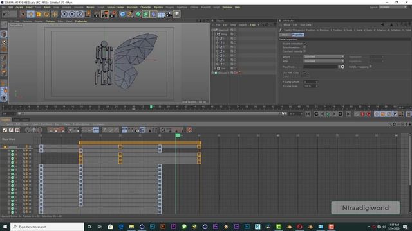Viewport: 412px width, 231px height.
Task: Toggle Constant Velocity checkbox
Action: (x=304, y=51)
